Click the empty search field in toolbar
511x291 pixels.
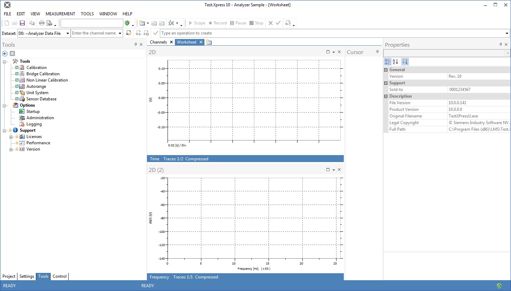click(x=92, y=23)
